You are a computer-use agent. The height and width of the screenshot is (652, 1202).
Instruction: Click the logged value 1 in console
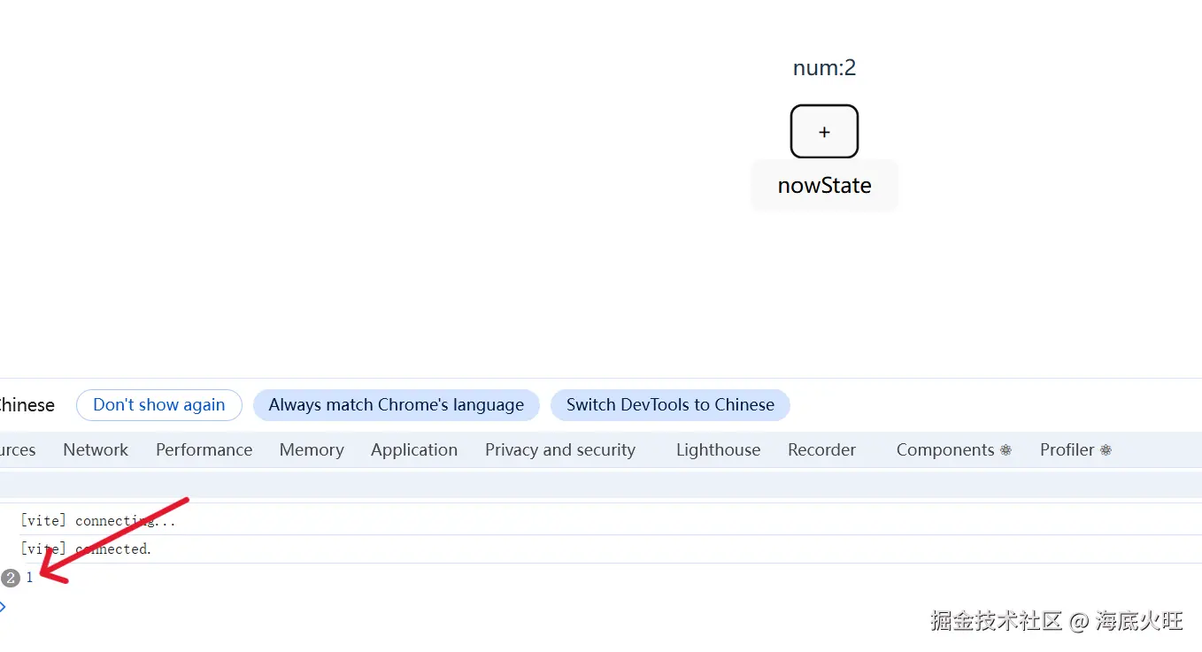pos(29,578)
